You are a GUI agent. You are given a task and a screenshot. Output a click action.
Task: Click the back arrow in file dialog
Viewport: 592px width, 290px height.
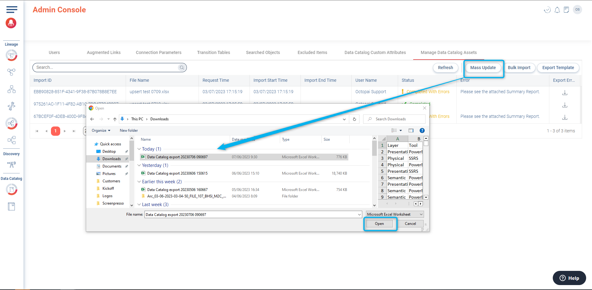pyautogui.click(x=92, y=119)
